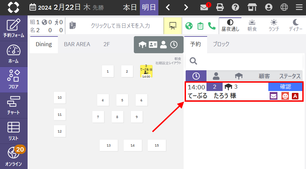Click the store shop icon
306x169 pixels.
(252, 7)
